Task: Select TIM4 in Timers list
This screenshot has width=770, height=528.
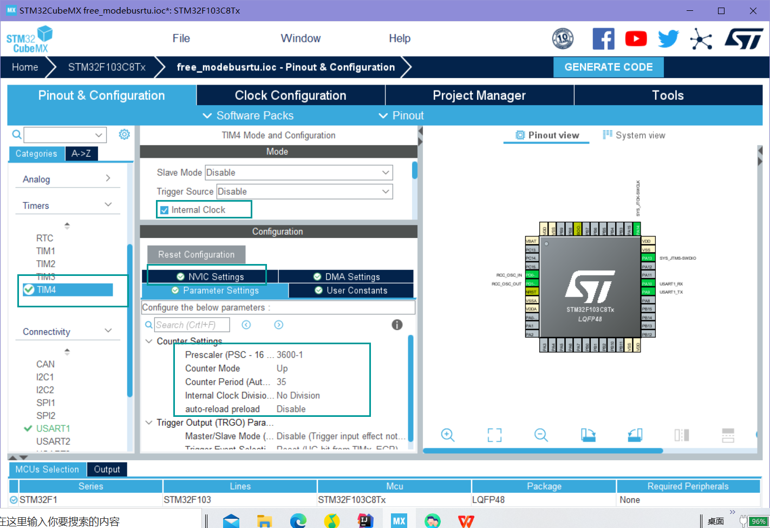Action: click(67, 290)
